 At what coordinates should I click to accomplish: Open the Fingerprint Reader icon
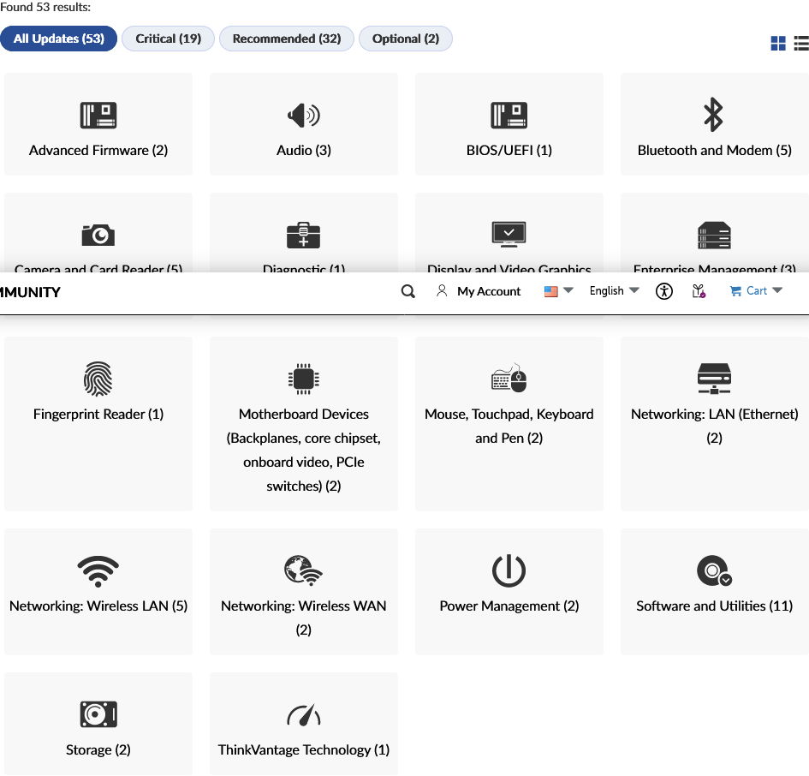tap(98, 379)
